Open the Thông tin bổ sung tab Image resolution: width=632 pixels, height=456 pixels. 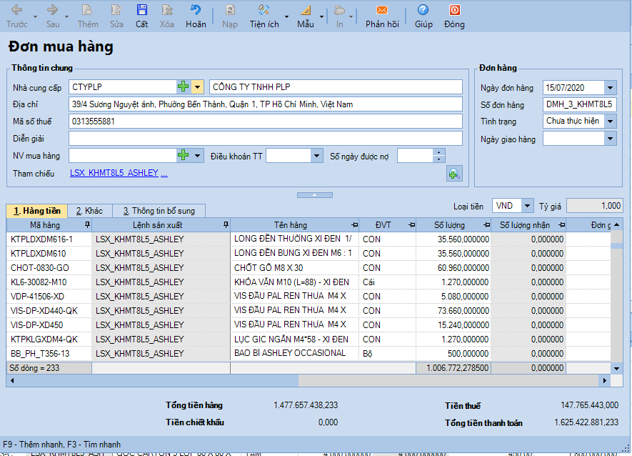pyautogui.click(x=159, y=211)
